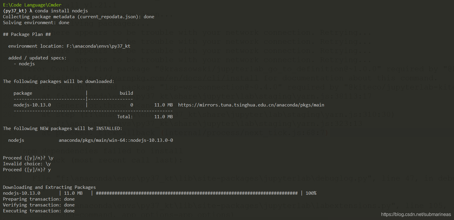
Task: Click 'The following NEW packages will be INSTALLED:'
Action: pos(63,129)
